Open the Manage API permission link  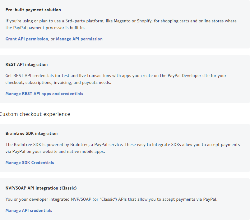point(79,39)
